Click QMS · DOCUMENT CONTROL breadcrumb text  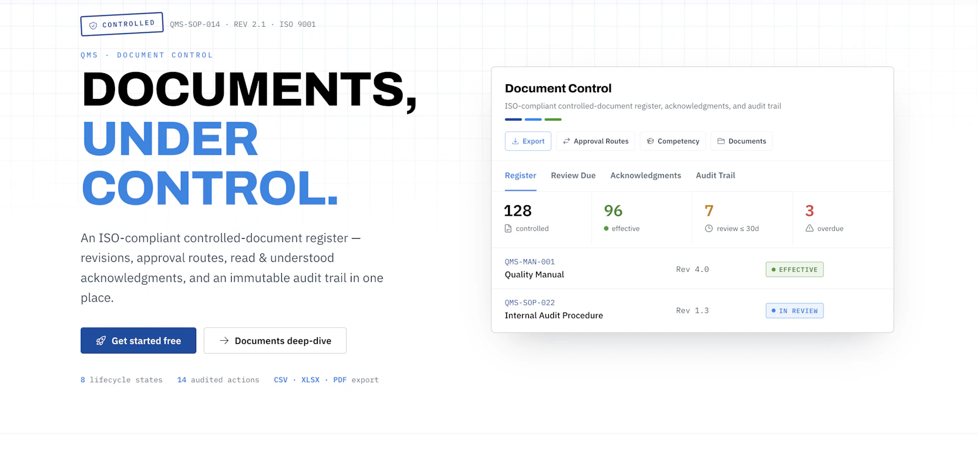(147, 55)
